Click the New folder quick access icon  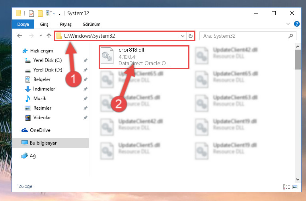coord(41,14)
